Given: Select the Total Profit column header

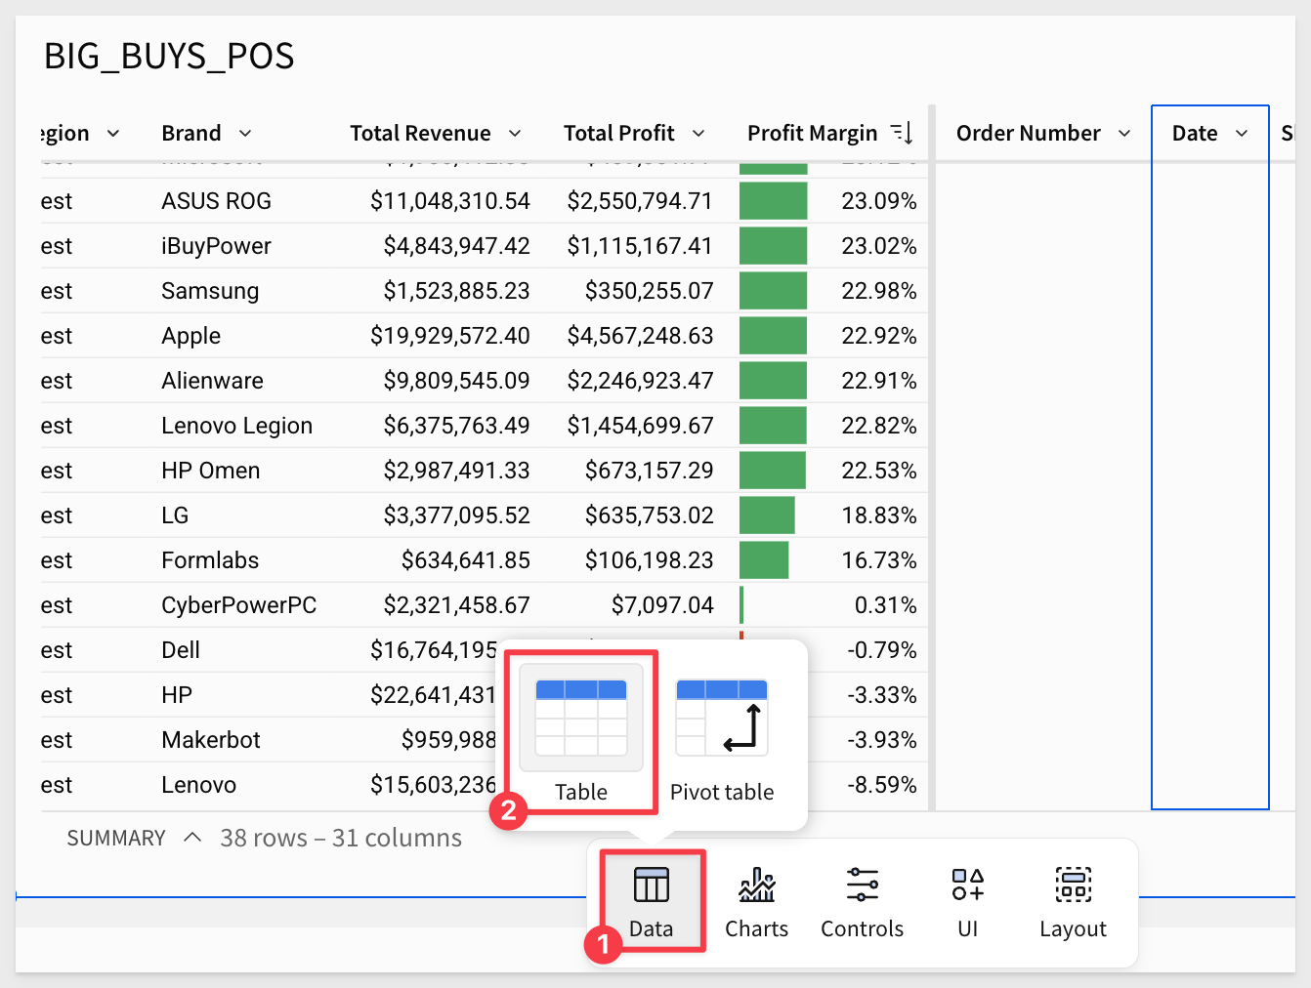Looking at the screenshot, I should tap(618, 133).
